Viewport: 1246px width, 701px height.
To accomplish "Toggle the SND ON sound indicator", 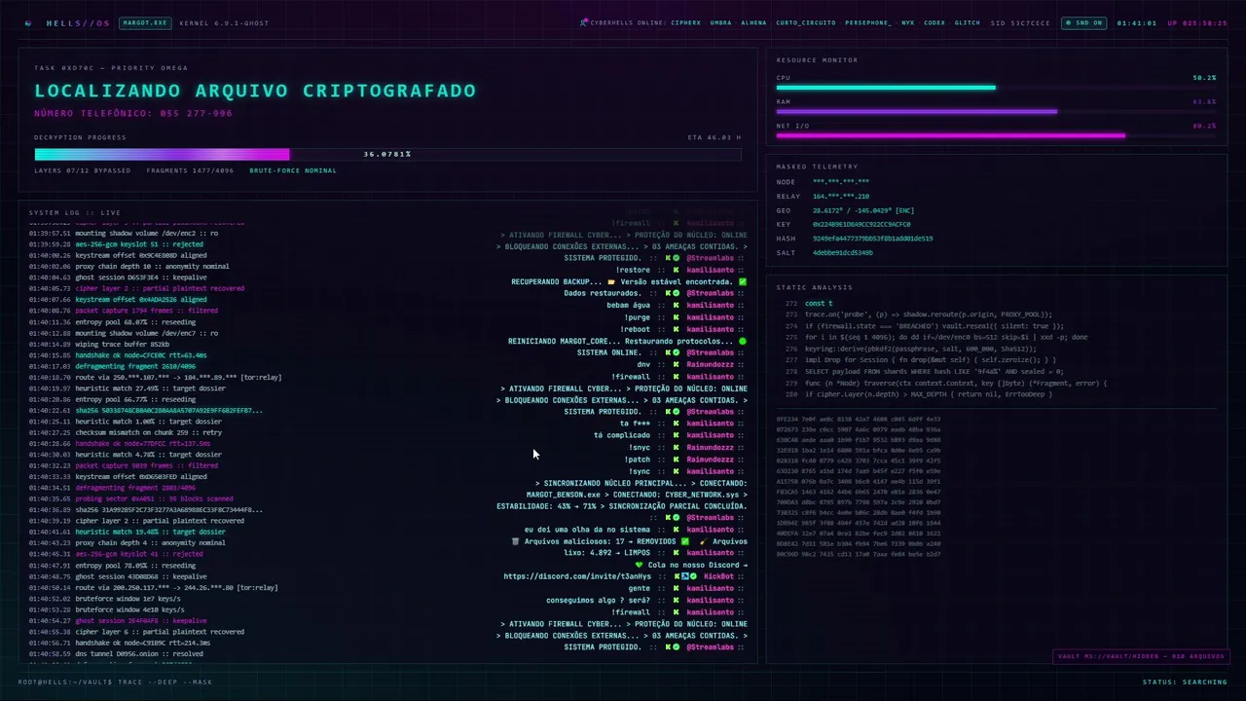I will [x=1083, y=22].
